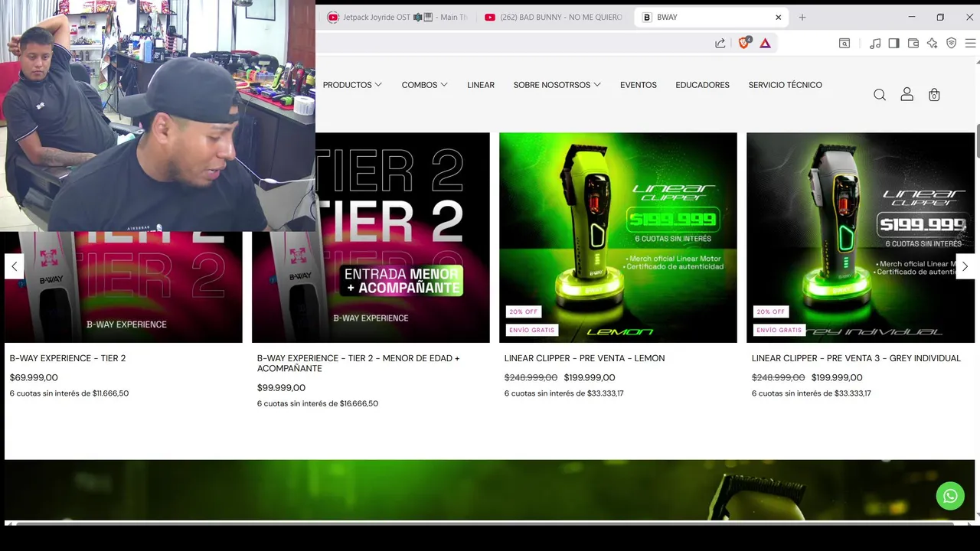This screenshot has width=980, height=551.
Task: Click the YouTube favicon on the BAD BUNNY tab
Action: [x=490, y=17]
